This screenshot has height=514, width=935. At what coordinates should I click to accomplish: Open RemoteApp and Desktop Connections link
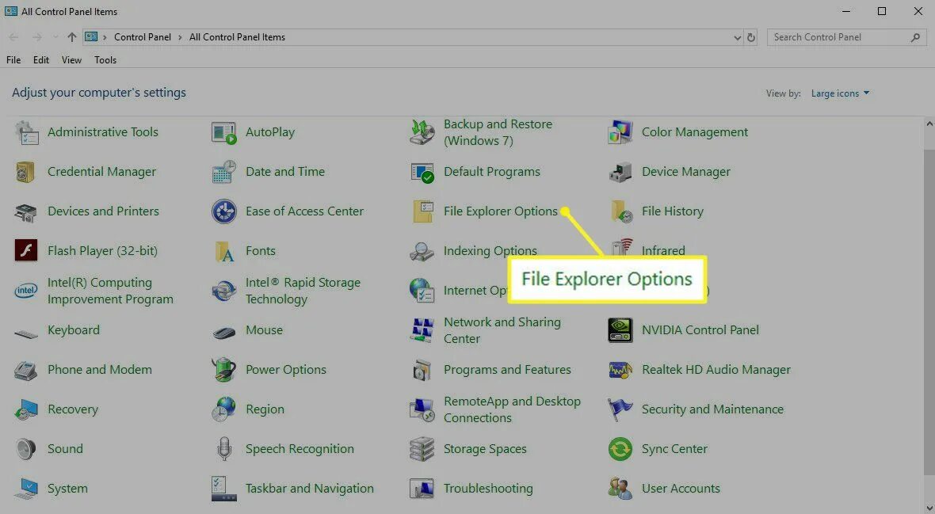coord(512,409)
